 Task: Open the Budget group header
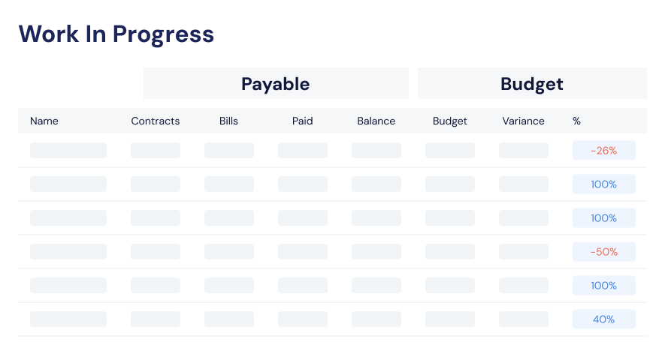click(x=532, y=83)
